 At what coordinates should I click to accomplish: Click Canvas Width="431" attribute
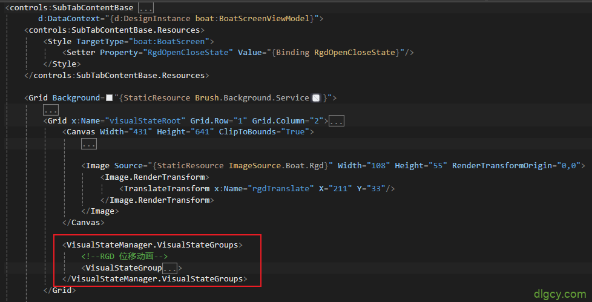[126, 132]
